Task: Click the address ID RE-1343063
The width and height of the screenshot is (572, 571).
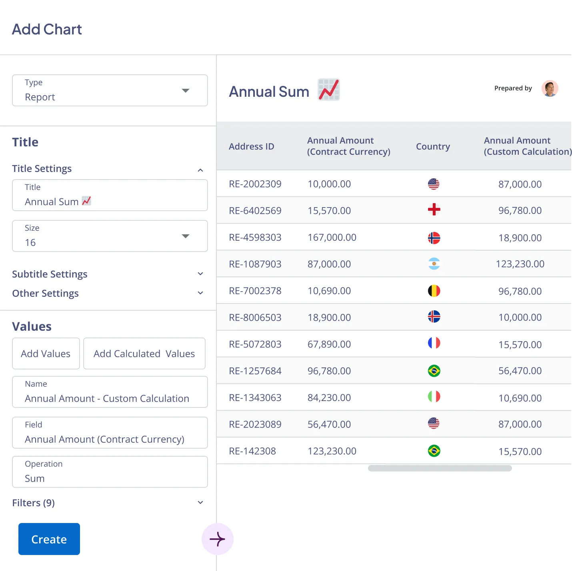Action: coord(255,397)
